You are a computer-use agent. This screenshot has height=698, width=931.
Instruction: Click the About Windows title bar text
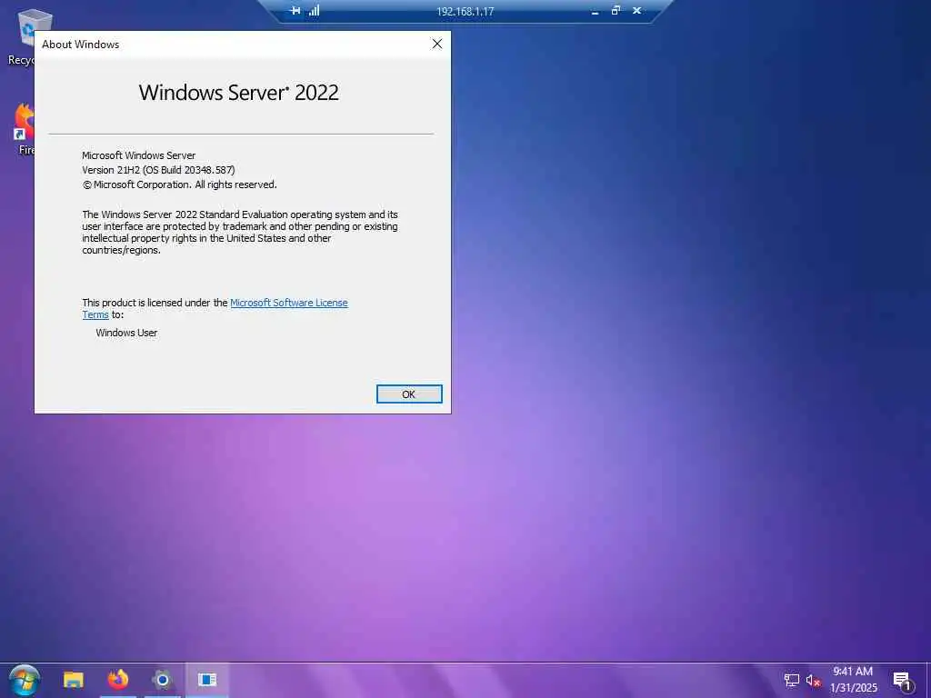tap(80, 45)
